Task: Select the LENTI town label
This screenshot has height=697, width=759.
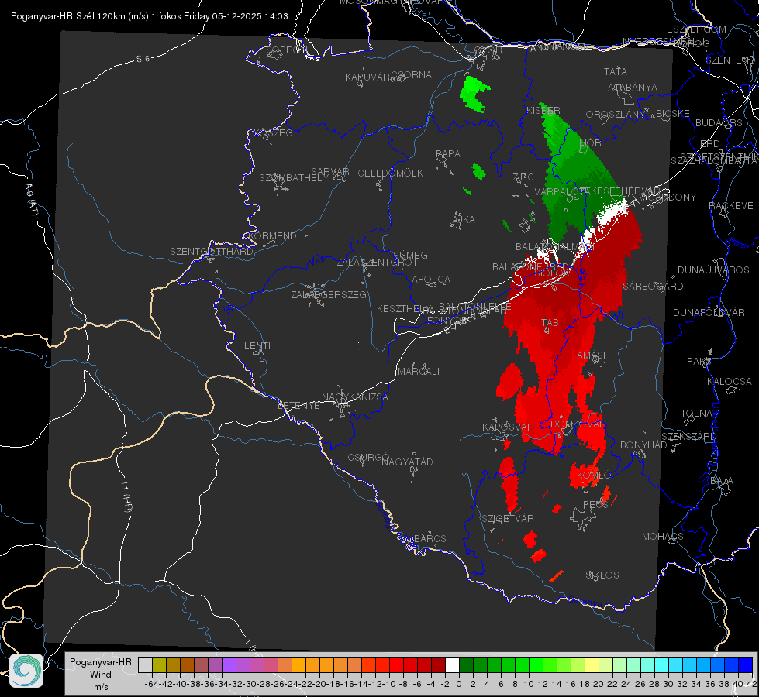Action: pyautogui.click(x=257, y=346)
